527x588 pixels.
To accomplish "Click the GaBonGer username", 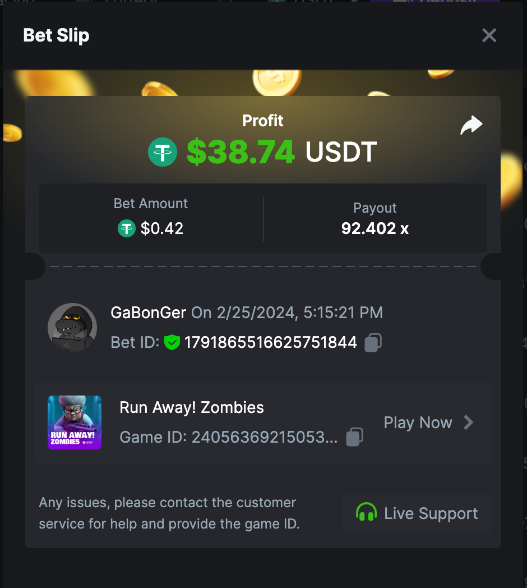I will pos(149,313).
